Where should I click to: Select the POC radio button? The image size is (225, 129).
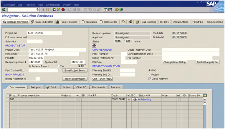click(150, 70)
